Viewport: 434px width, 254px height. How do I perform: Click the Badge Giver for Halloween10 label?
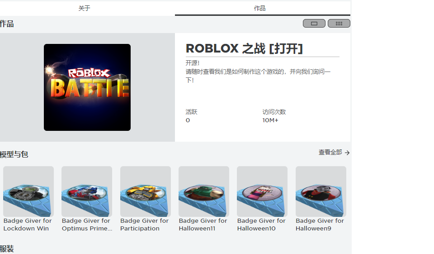[x=261, y=225]
